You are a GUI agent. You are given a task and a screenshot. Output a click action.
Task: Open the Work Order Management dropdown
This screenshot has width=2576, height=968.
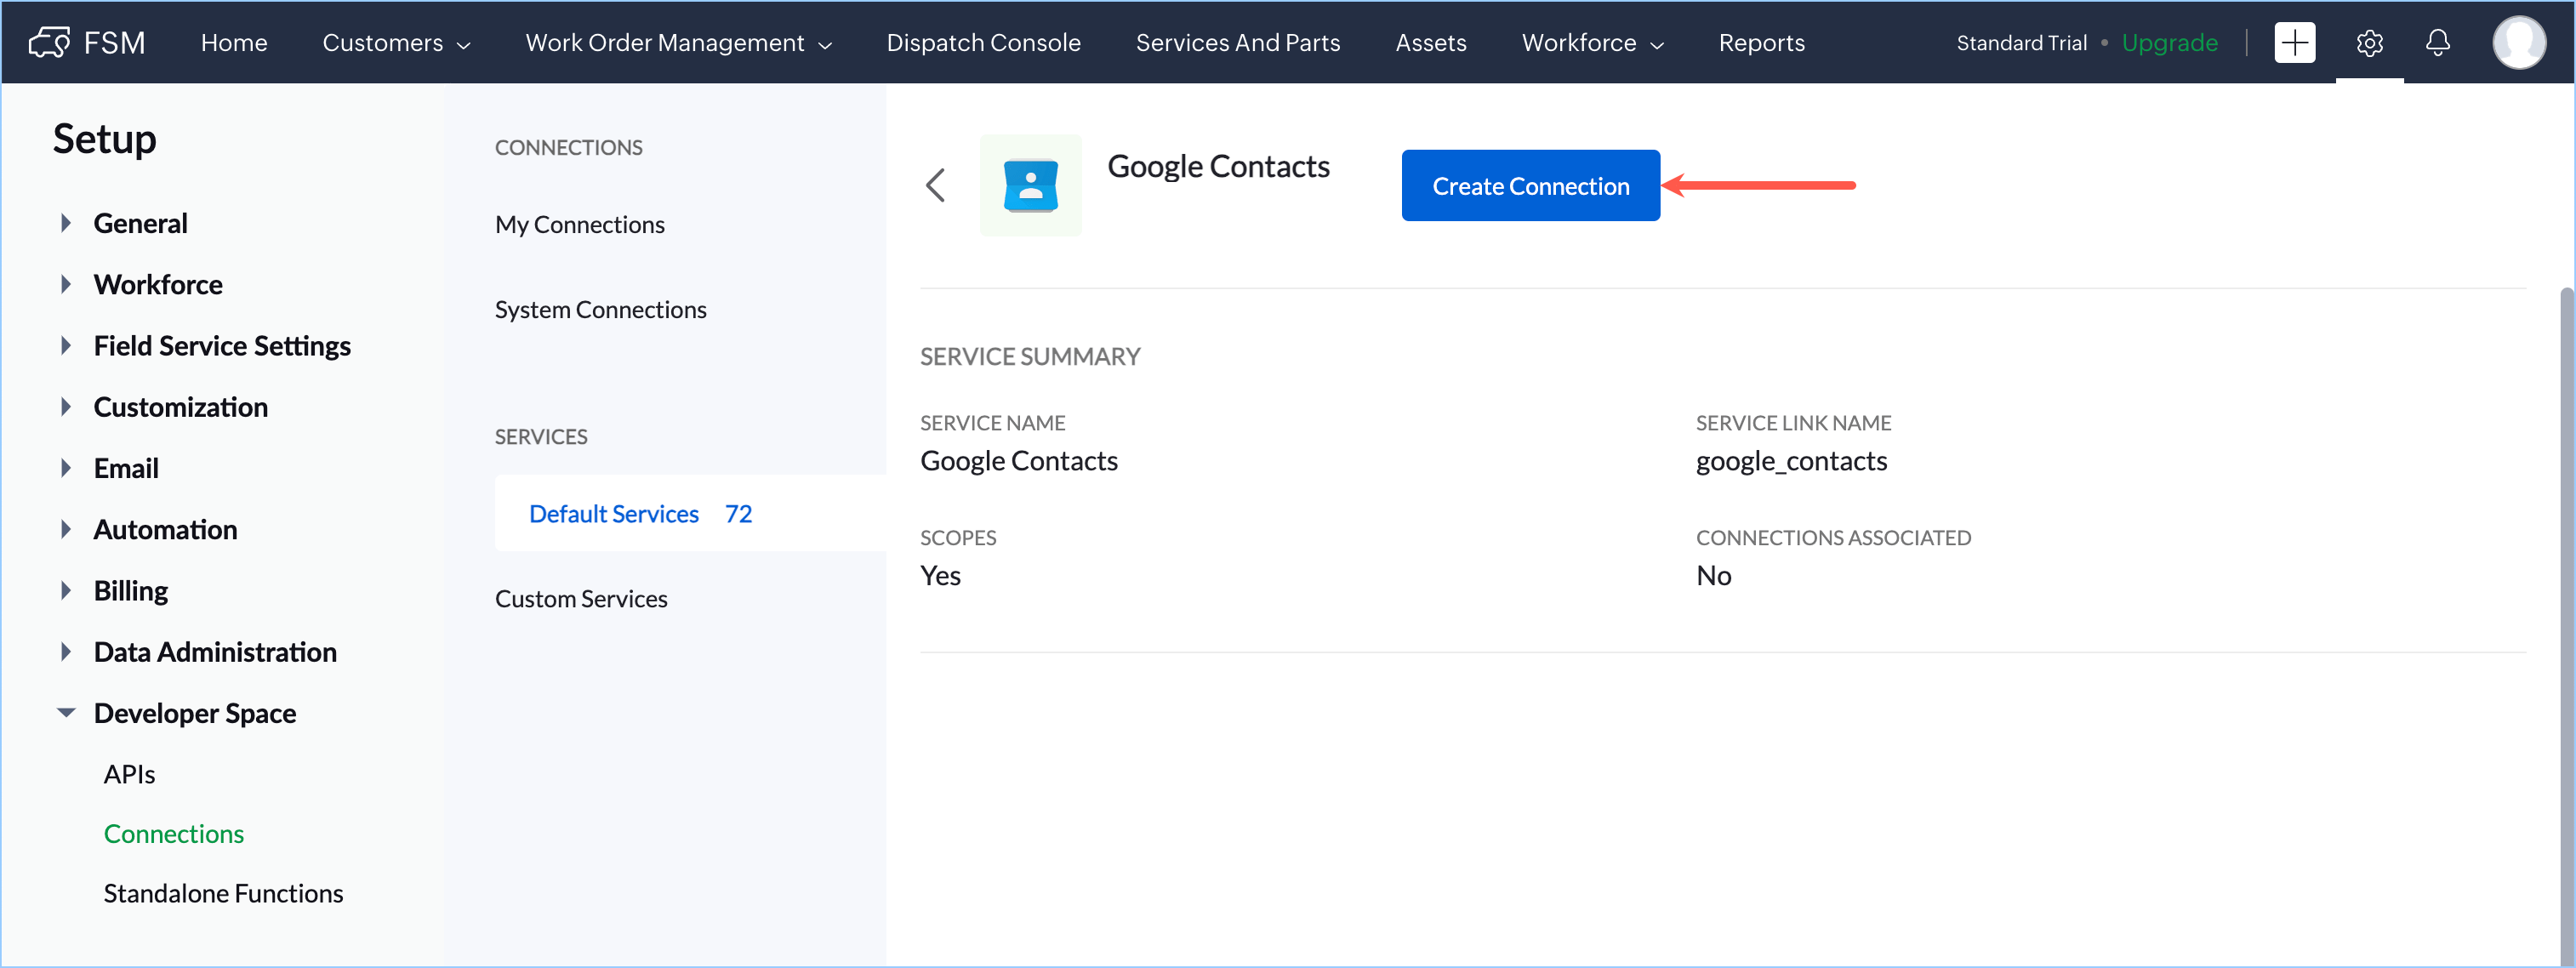click(x=678, y=43)
